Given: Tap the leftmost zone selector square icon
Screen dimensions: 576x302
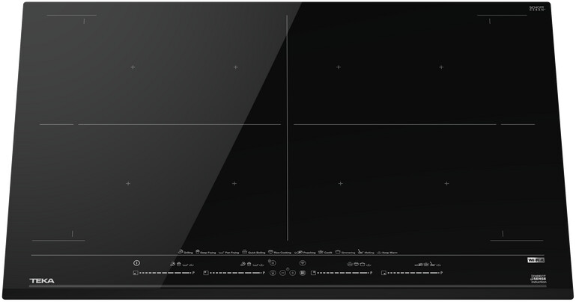Looking at the screenshot, I should coord(135,274).
